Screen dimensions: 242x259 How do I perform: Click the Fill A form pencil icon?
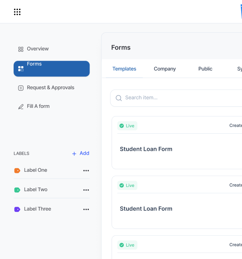(x=21, y=107)
